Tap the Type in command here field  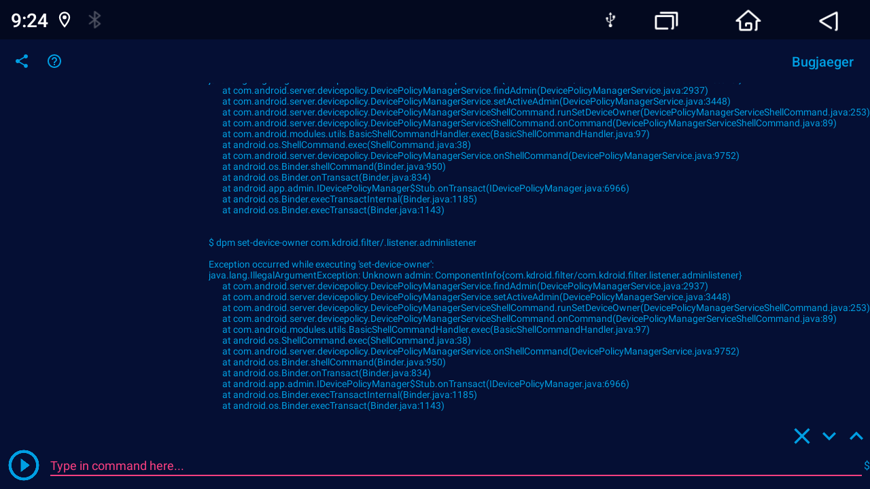click(116, 466)
